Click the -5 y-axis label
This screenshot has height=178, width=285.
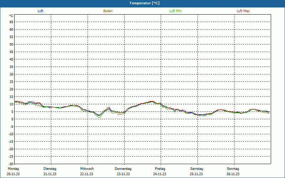11,127
